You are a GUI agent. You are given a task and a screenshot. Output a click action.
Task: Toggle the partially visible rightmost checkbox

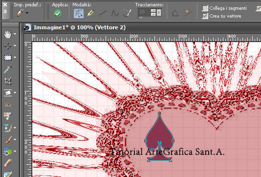(259, 8)
